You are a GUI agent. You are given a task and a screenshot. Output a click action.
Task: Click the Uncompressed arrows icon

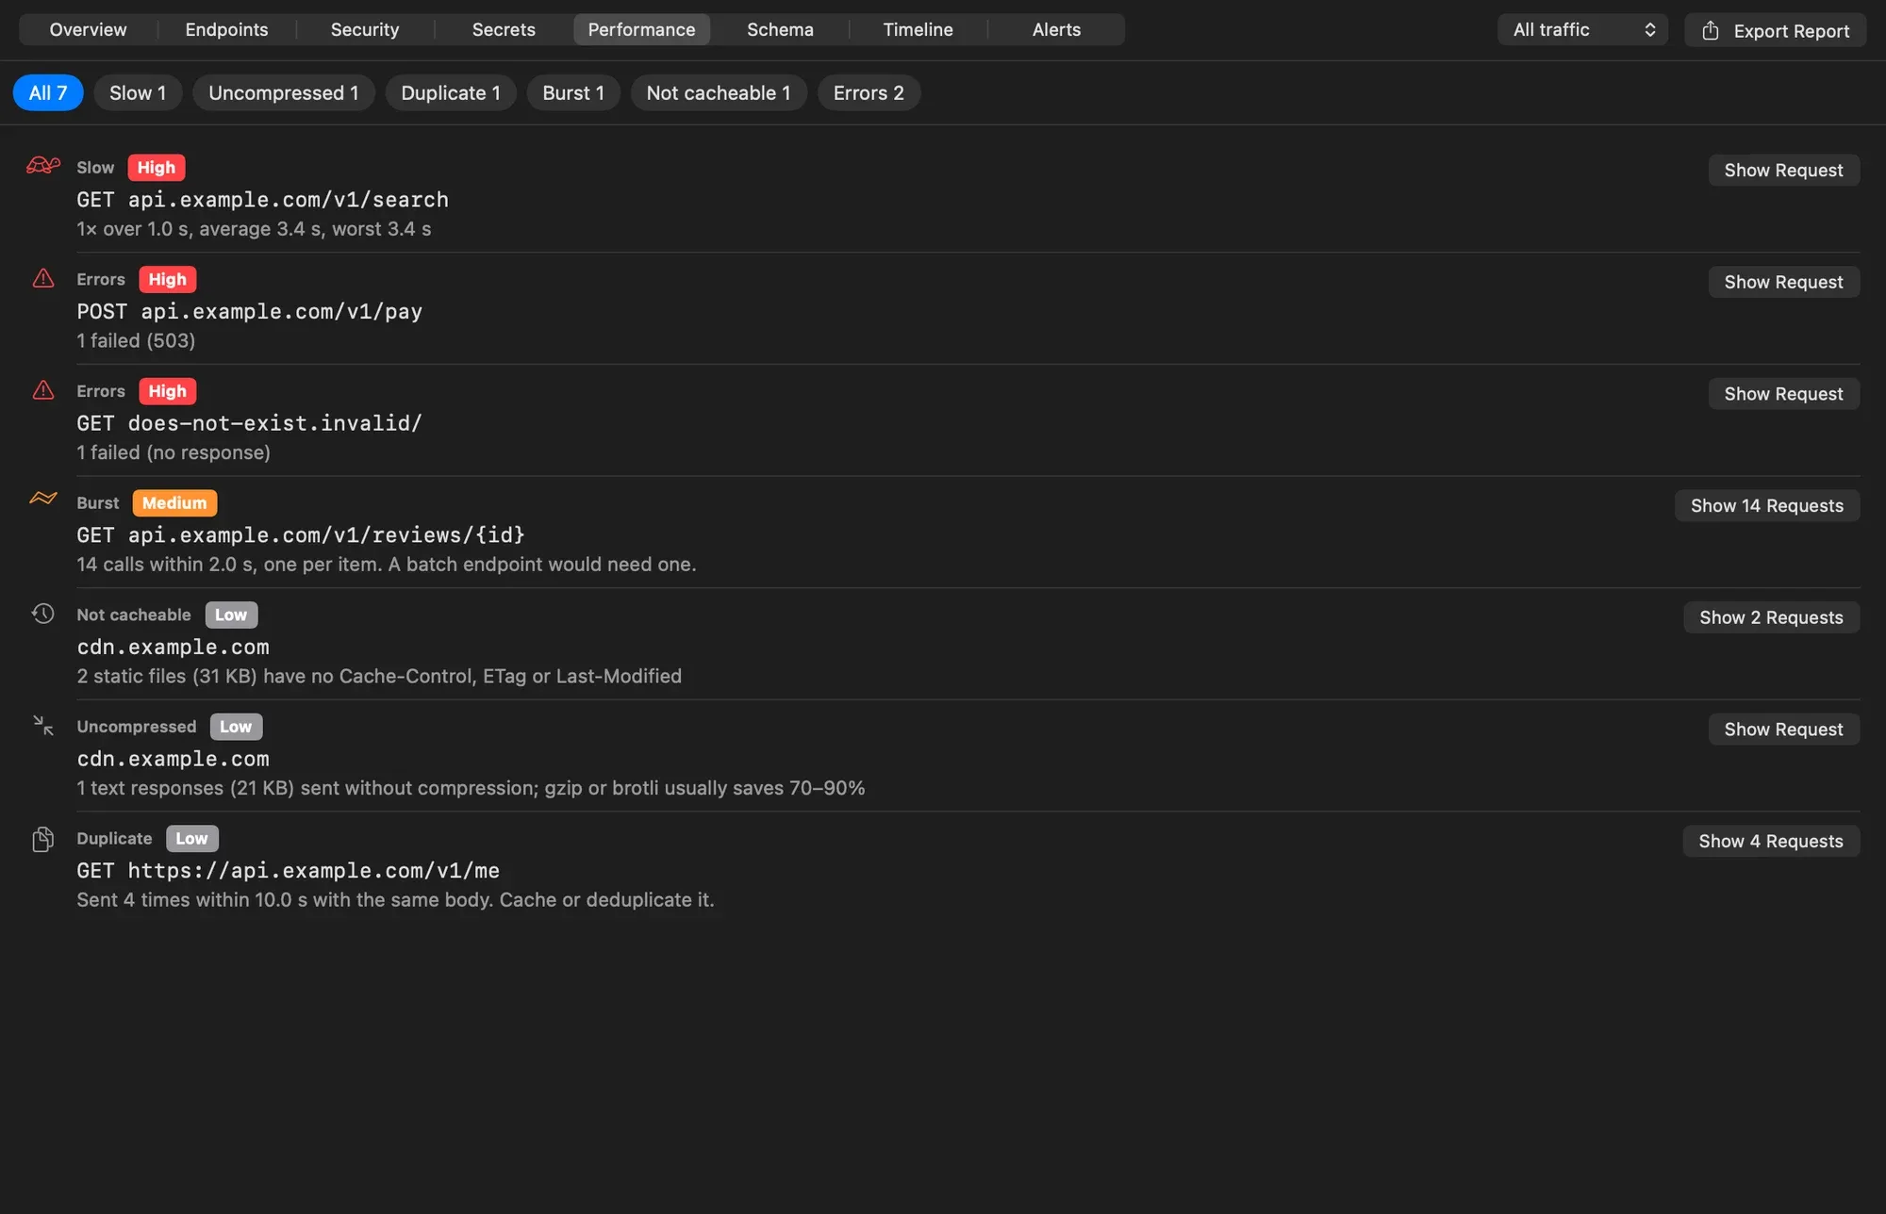43,726
